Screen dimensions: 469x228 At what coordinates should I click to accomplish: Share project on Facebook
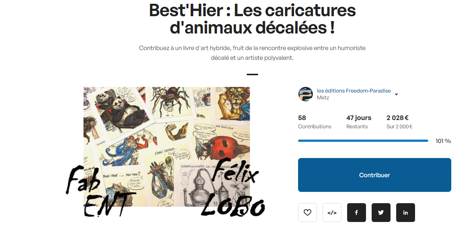coord(357,213)
